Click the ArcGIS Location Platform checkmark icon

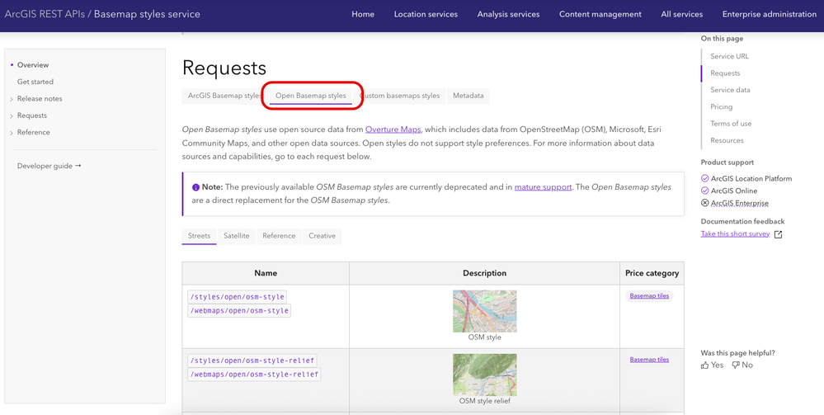704,179
